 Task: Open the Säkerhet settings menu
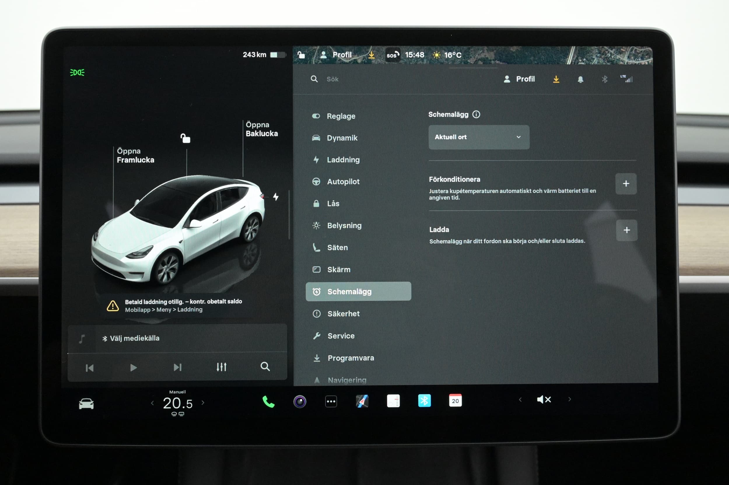coord(336,314)
